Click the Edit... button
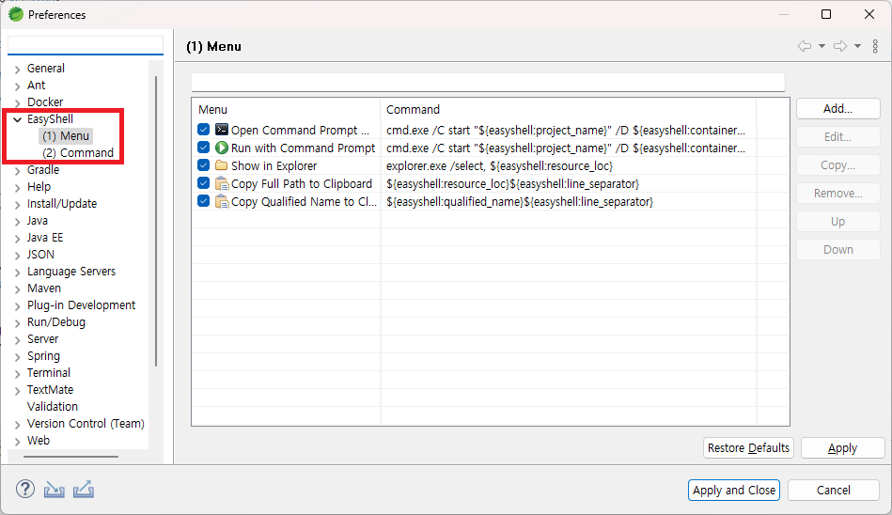Viewport: 892px width, 515px height. click(838, 136)
